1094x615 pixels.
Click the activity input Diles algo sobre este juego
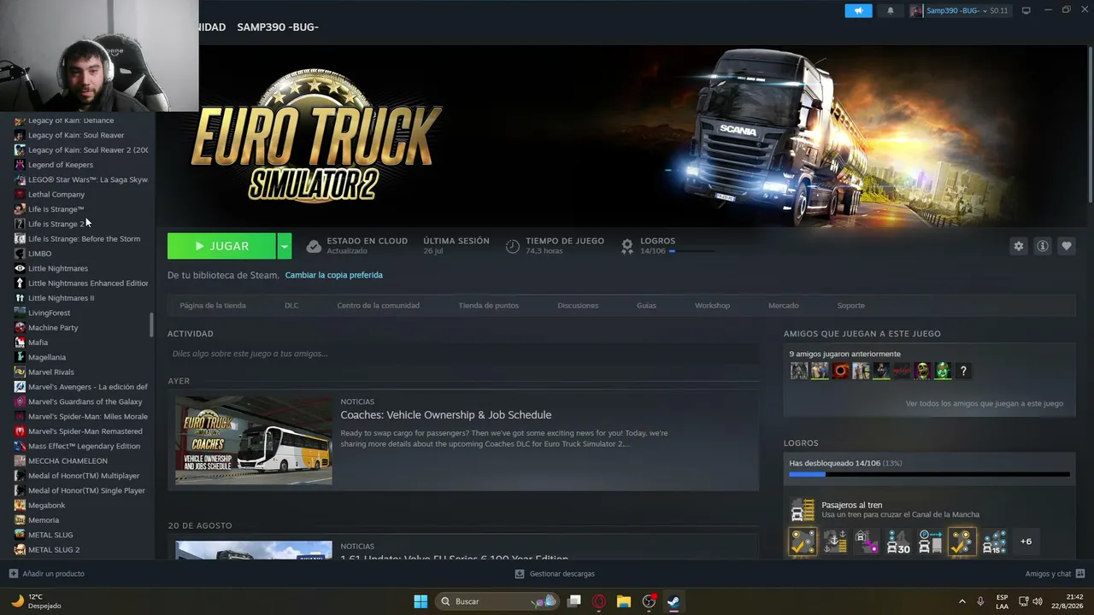coord(463,354)
